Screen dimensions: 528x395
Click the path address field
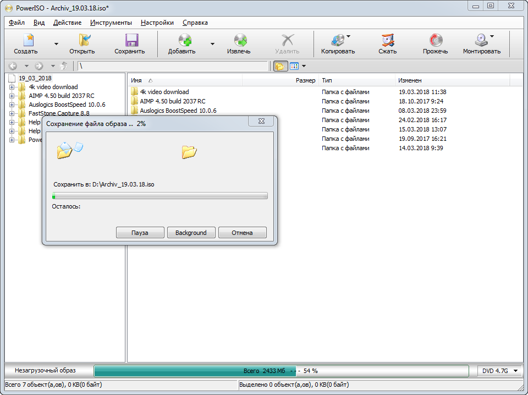[173, 66]
